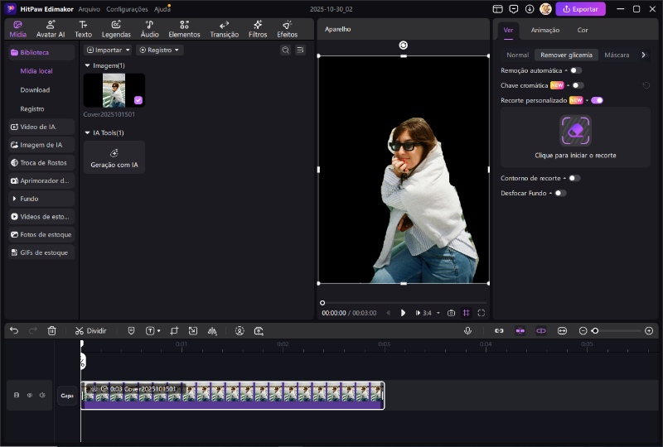
Task: Click the microphone voice-over icon
Action: (468, 330)
